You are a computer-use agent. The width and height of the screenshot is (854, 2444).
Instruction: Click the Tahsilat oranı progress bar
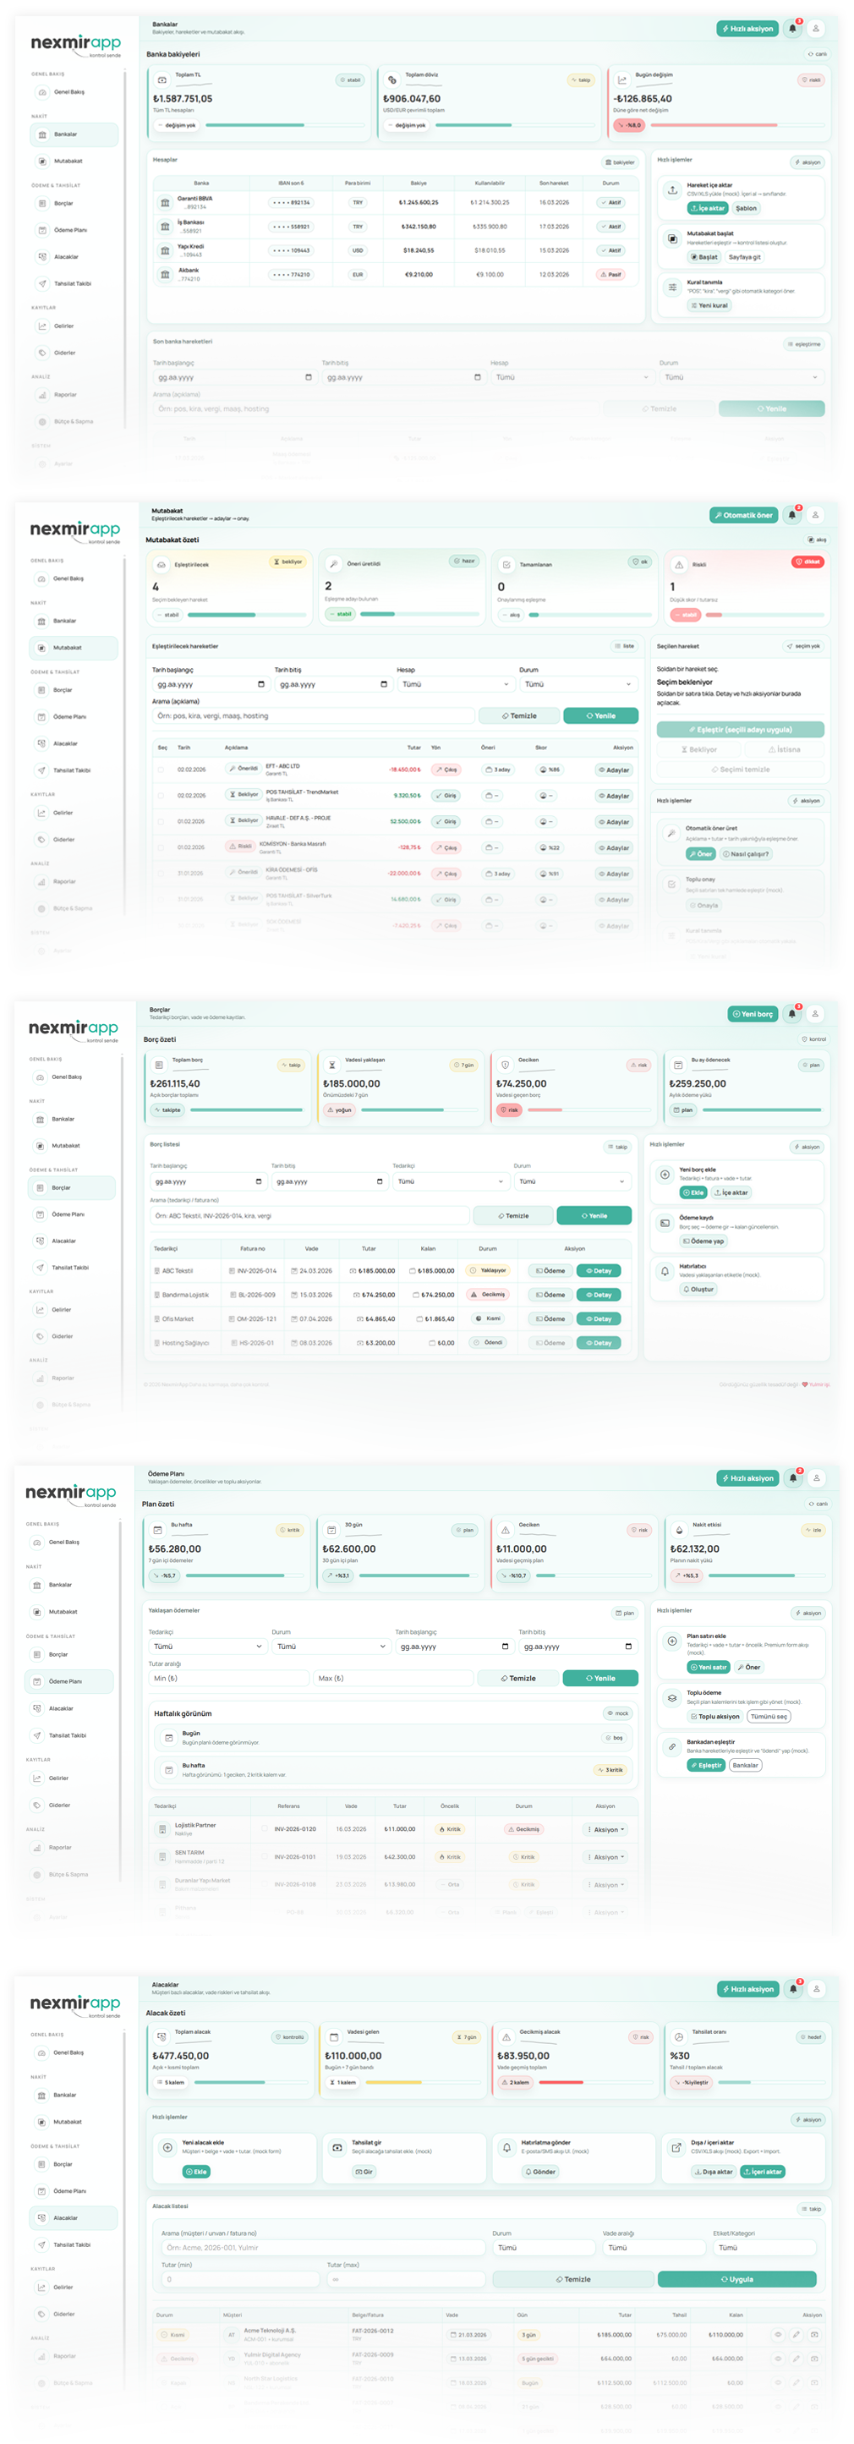(x=770, y=2083)
